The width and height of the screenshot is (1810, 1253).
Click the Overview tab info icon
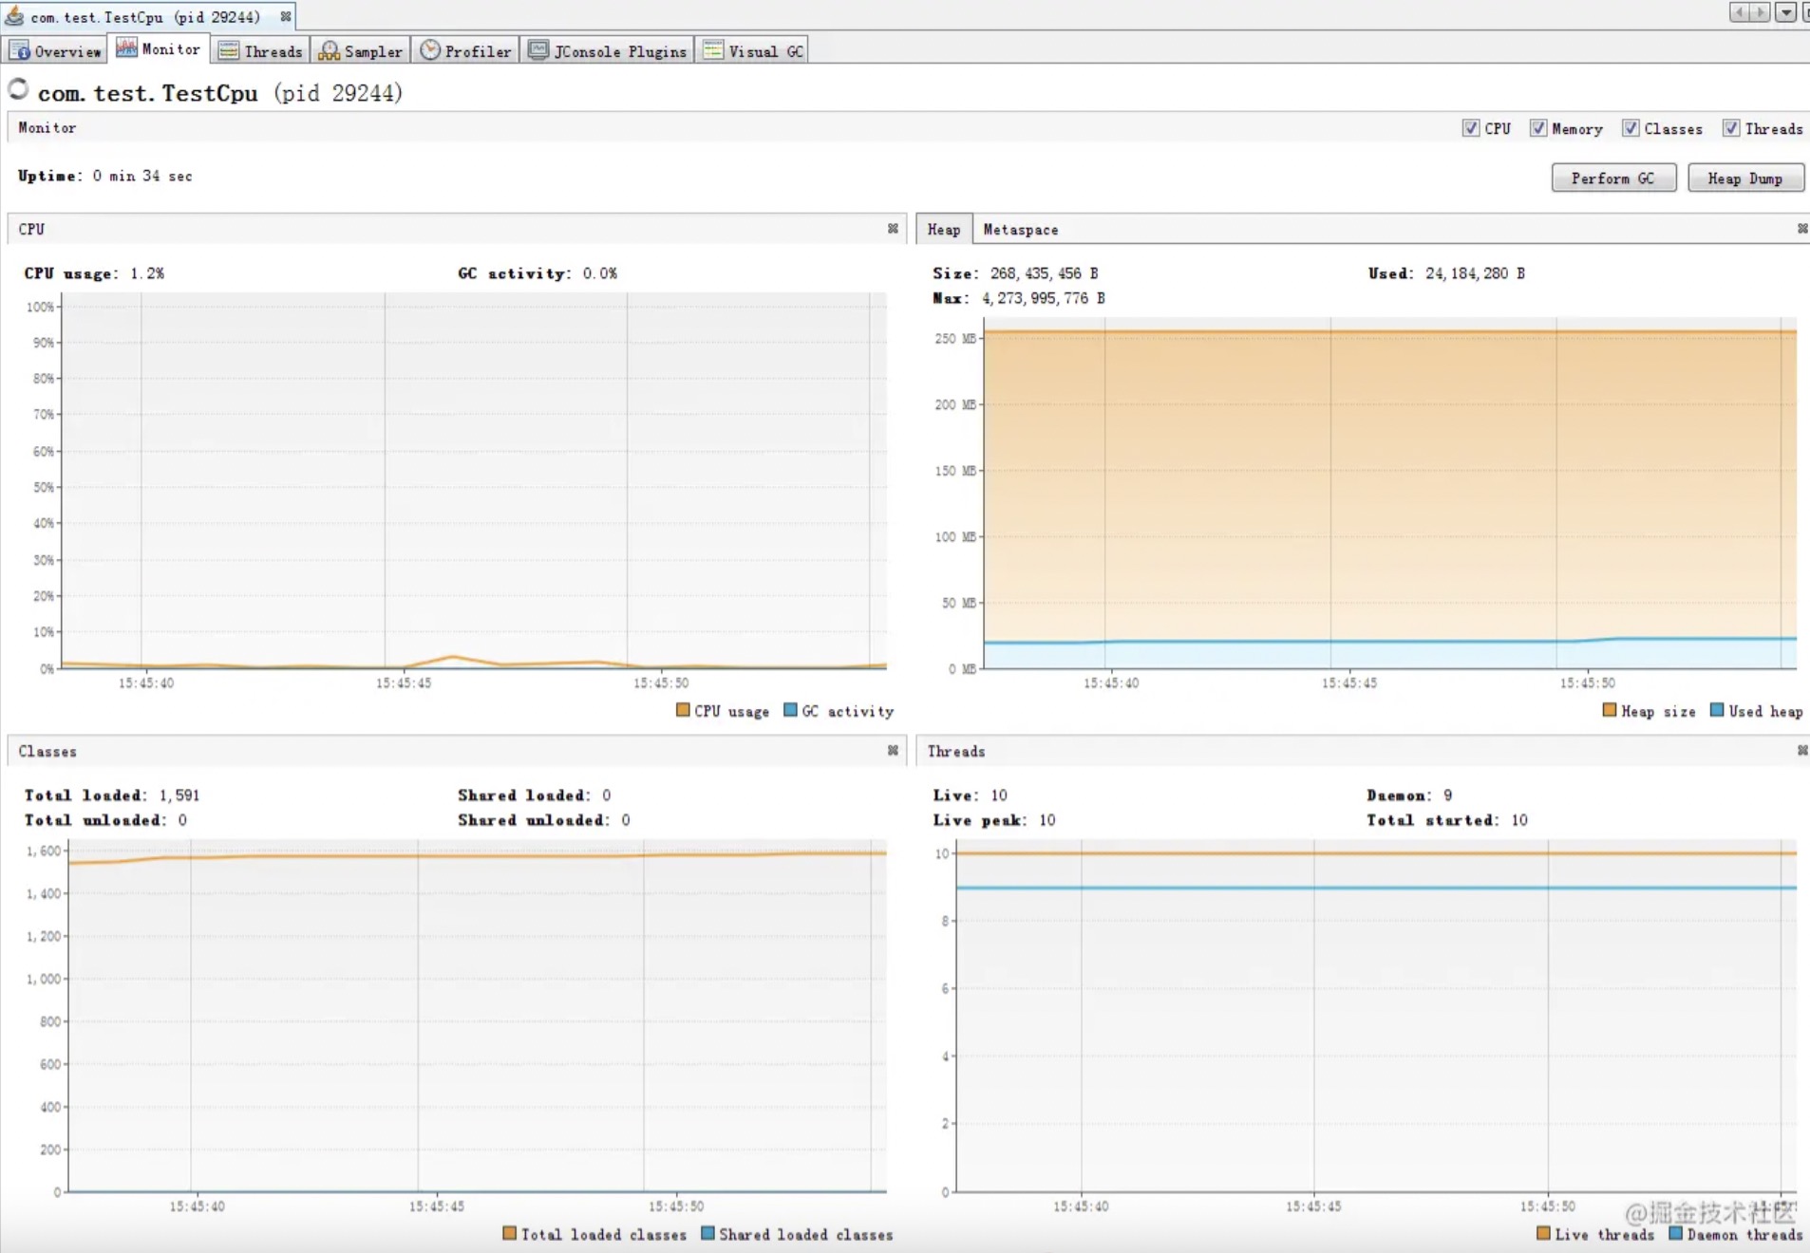(x=20, y=51)
